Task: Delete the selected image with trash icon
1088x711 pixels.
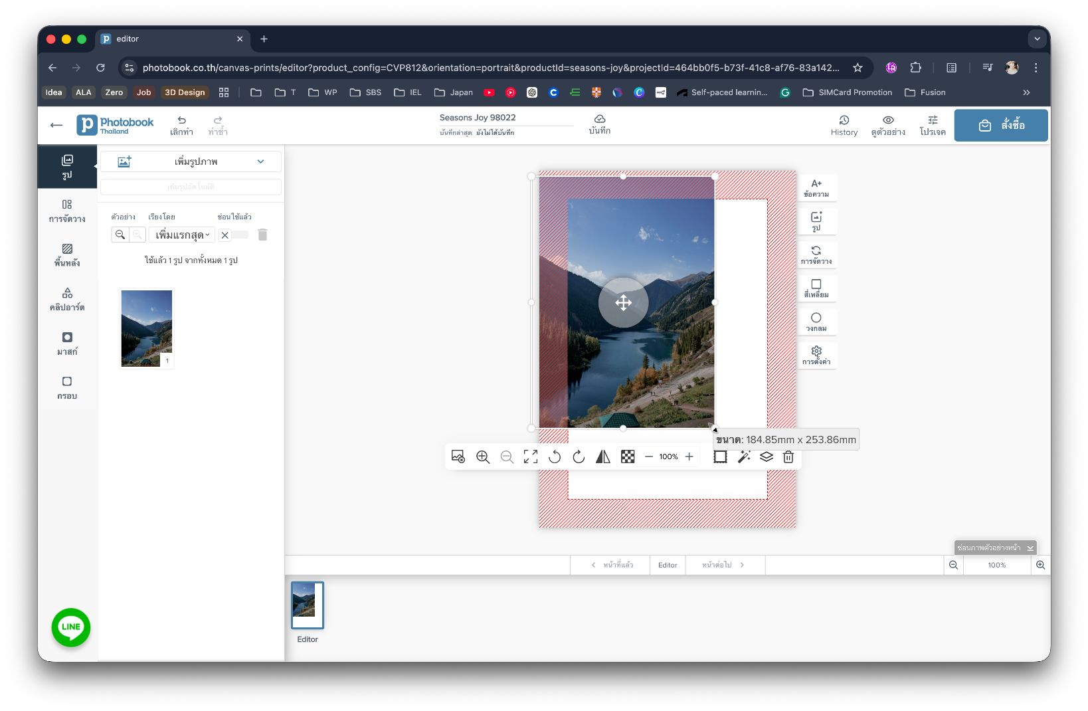Action: [788, 457]
